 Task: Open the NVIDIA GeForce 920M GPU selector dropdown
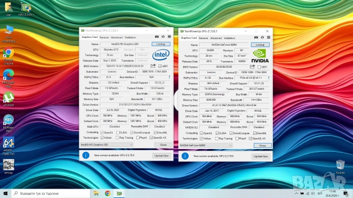point(206,145)
